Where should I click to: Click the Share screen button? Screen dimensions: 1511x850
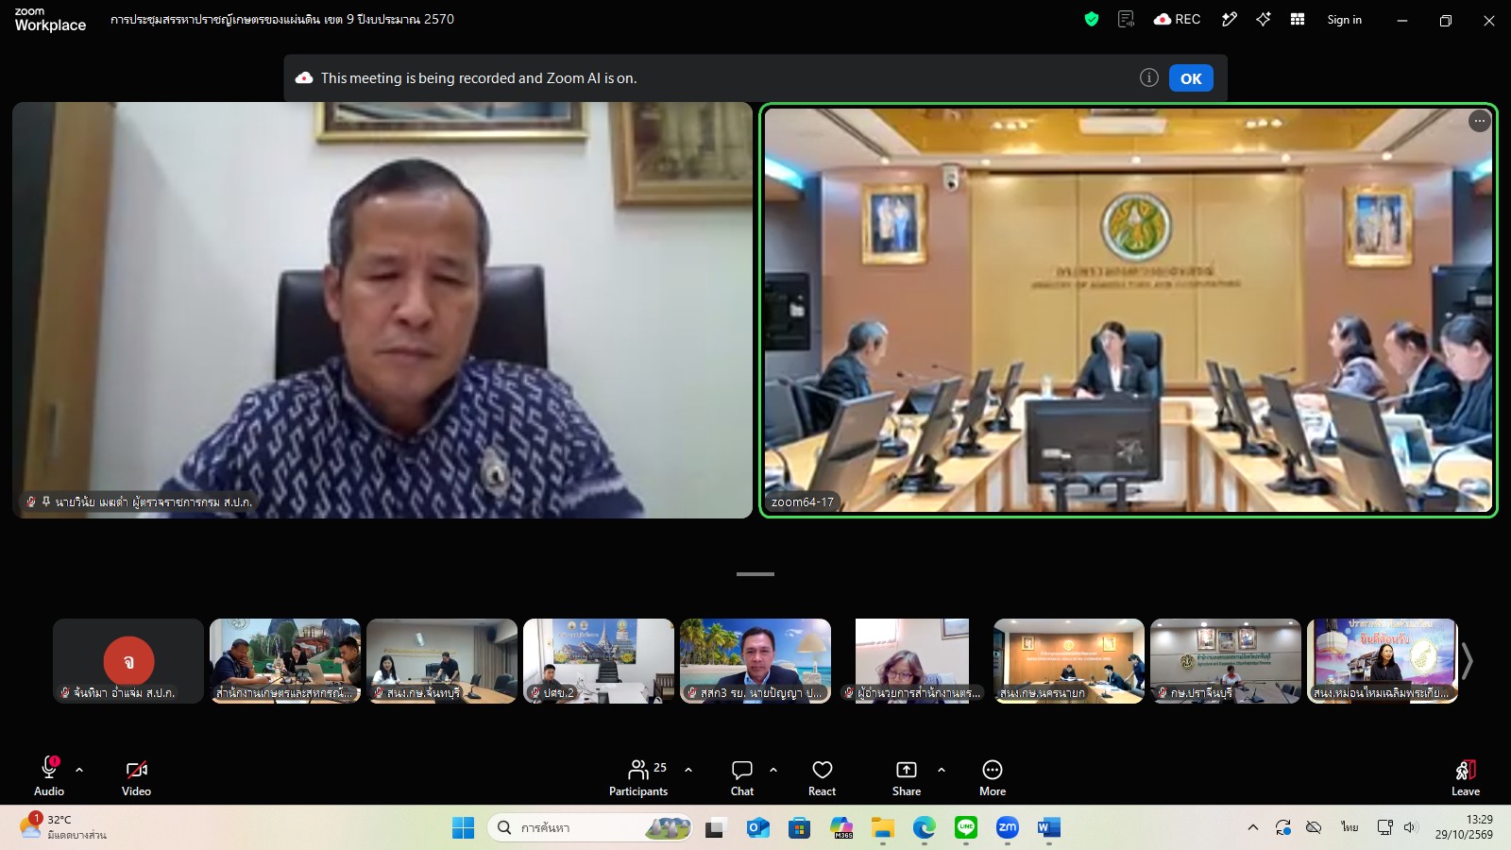pyautogui.click(x=907, y=777)
